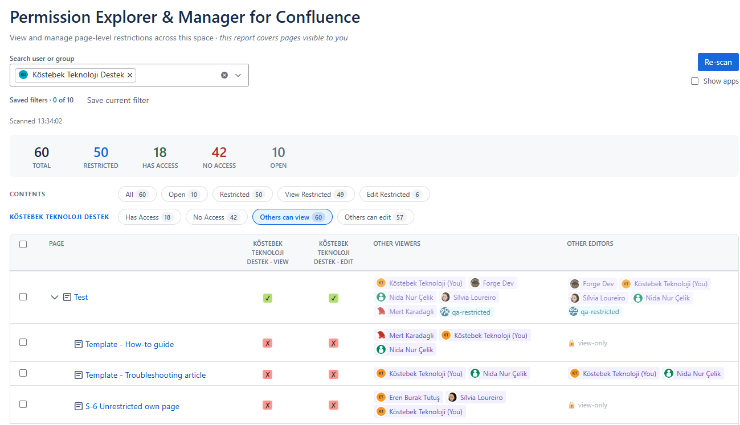This screenshot has height=425, width=740.
Task: Tick the checkbox for Template - How-to guide
Action: click(x=23, y=343)
